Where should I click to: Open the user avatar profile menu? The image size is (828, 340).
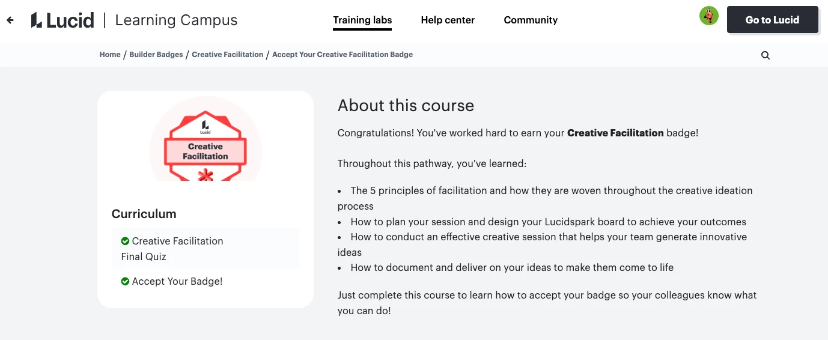709,16
